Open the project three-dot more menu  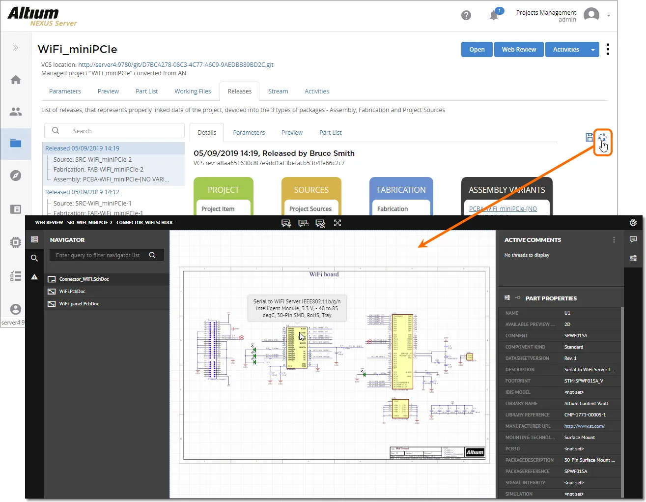coord(608,49)
